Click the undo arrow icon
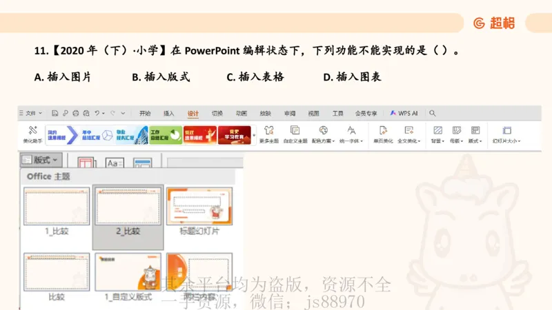The image size is (552, 310). [x=97, y=113]
